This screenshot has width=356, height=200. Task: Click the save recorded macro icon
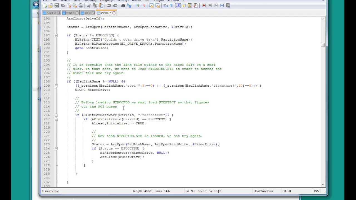click(x=228, y=5)
